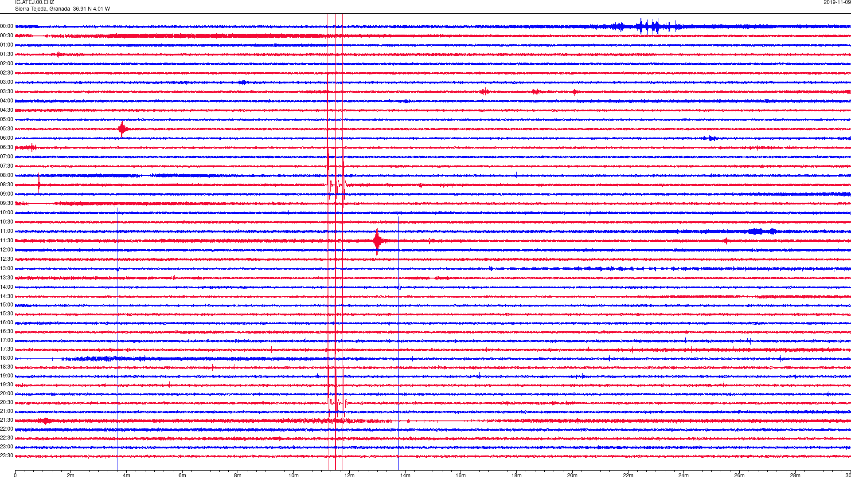The width and height of the screenshot is (851, 479).
Task: Select the 06:00 trace time label
Action: point(7,138)
